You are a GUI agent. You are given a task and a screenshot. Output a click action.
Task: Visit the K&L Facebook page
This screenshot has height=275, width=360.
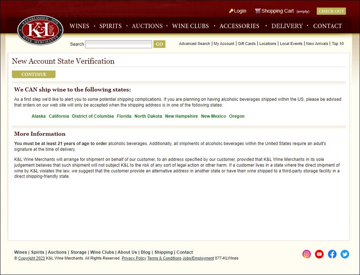click(332, 254)
